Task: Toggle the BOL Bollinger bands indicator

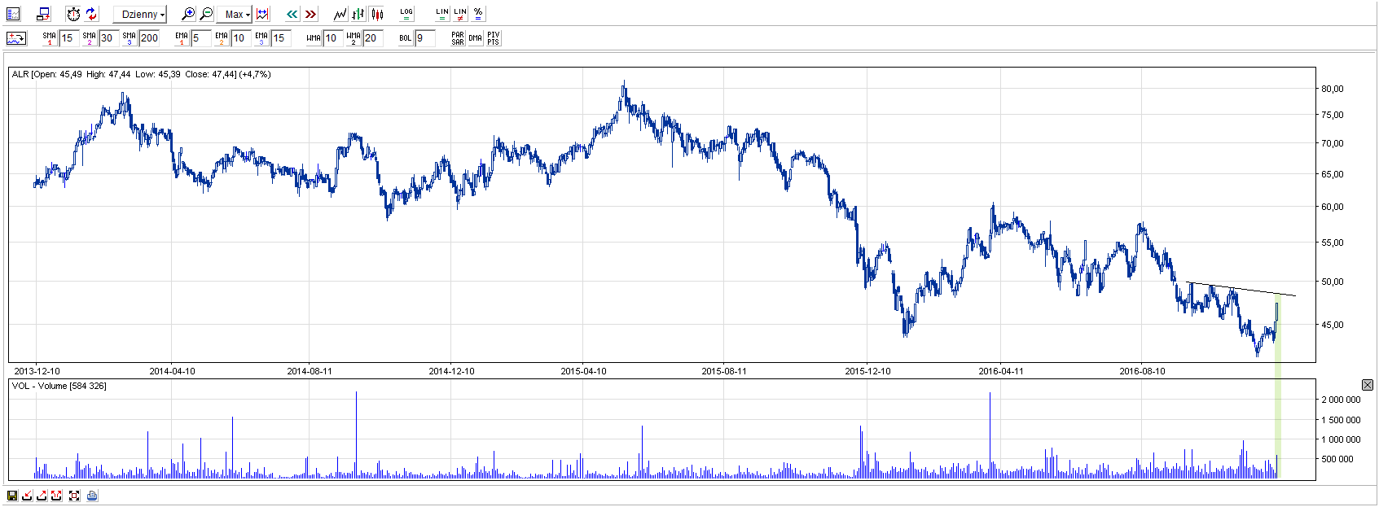Action: point(405,38)
